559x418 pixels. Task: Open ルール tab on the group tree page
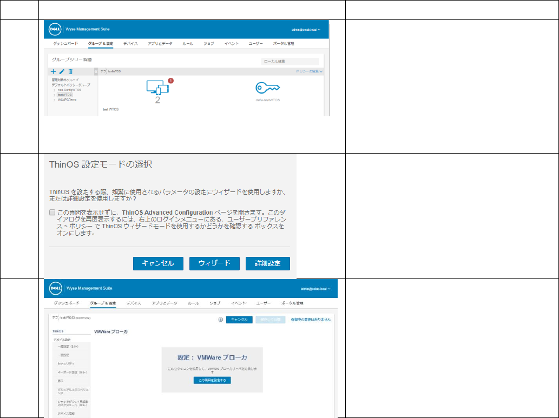coord(188,43)
